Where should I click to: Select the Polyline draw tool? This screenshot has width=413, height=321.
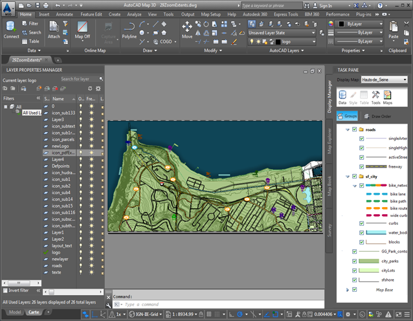click(129, 29)
